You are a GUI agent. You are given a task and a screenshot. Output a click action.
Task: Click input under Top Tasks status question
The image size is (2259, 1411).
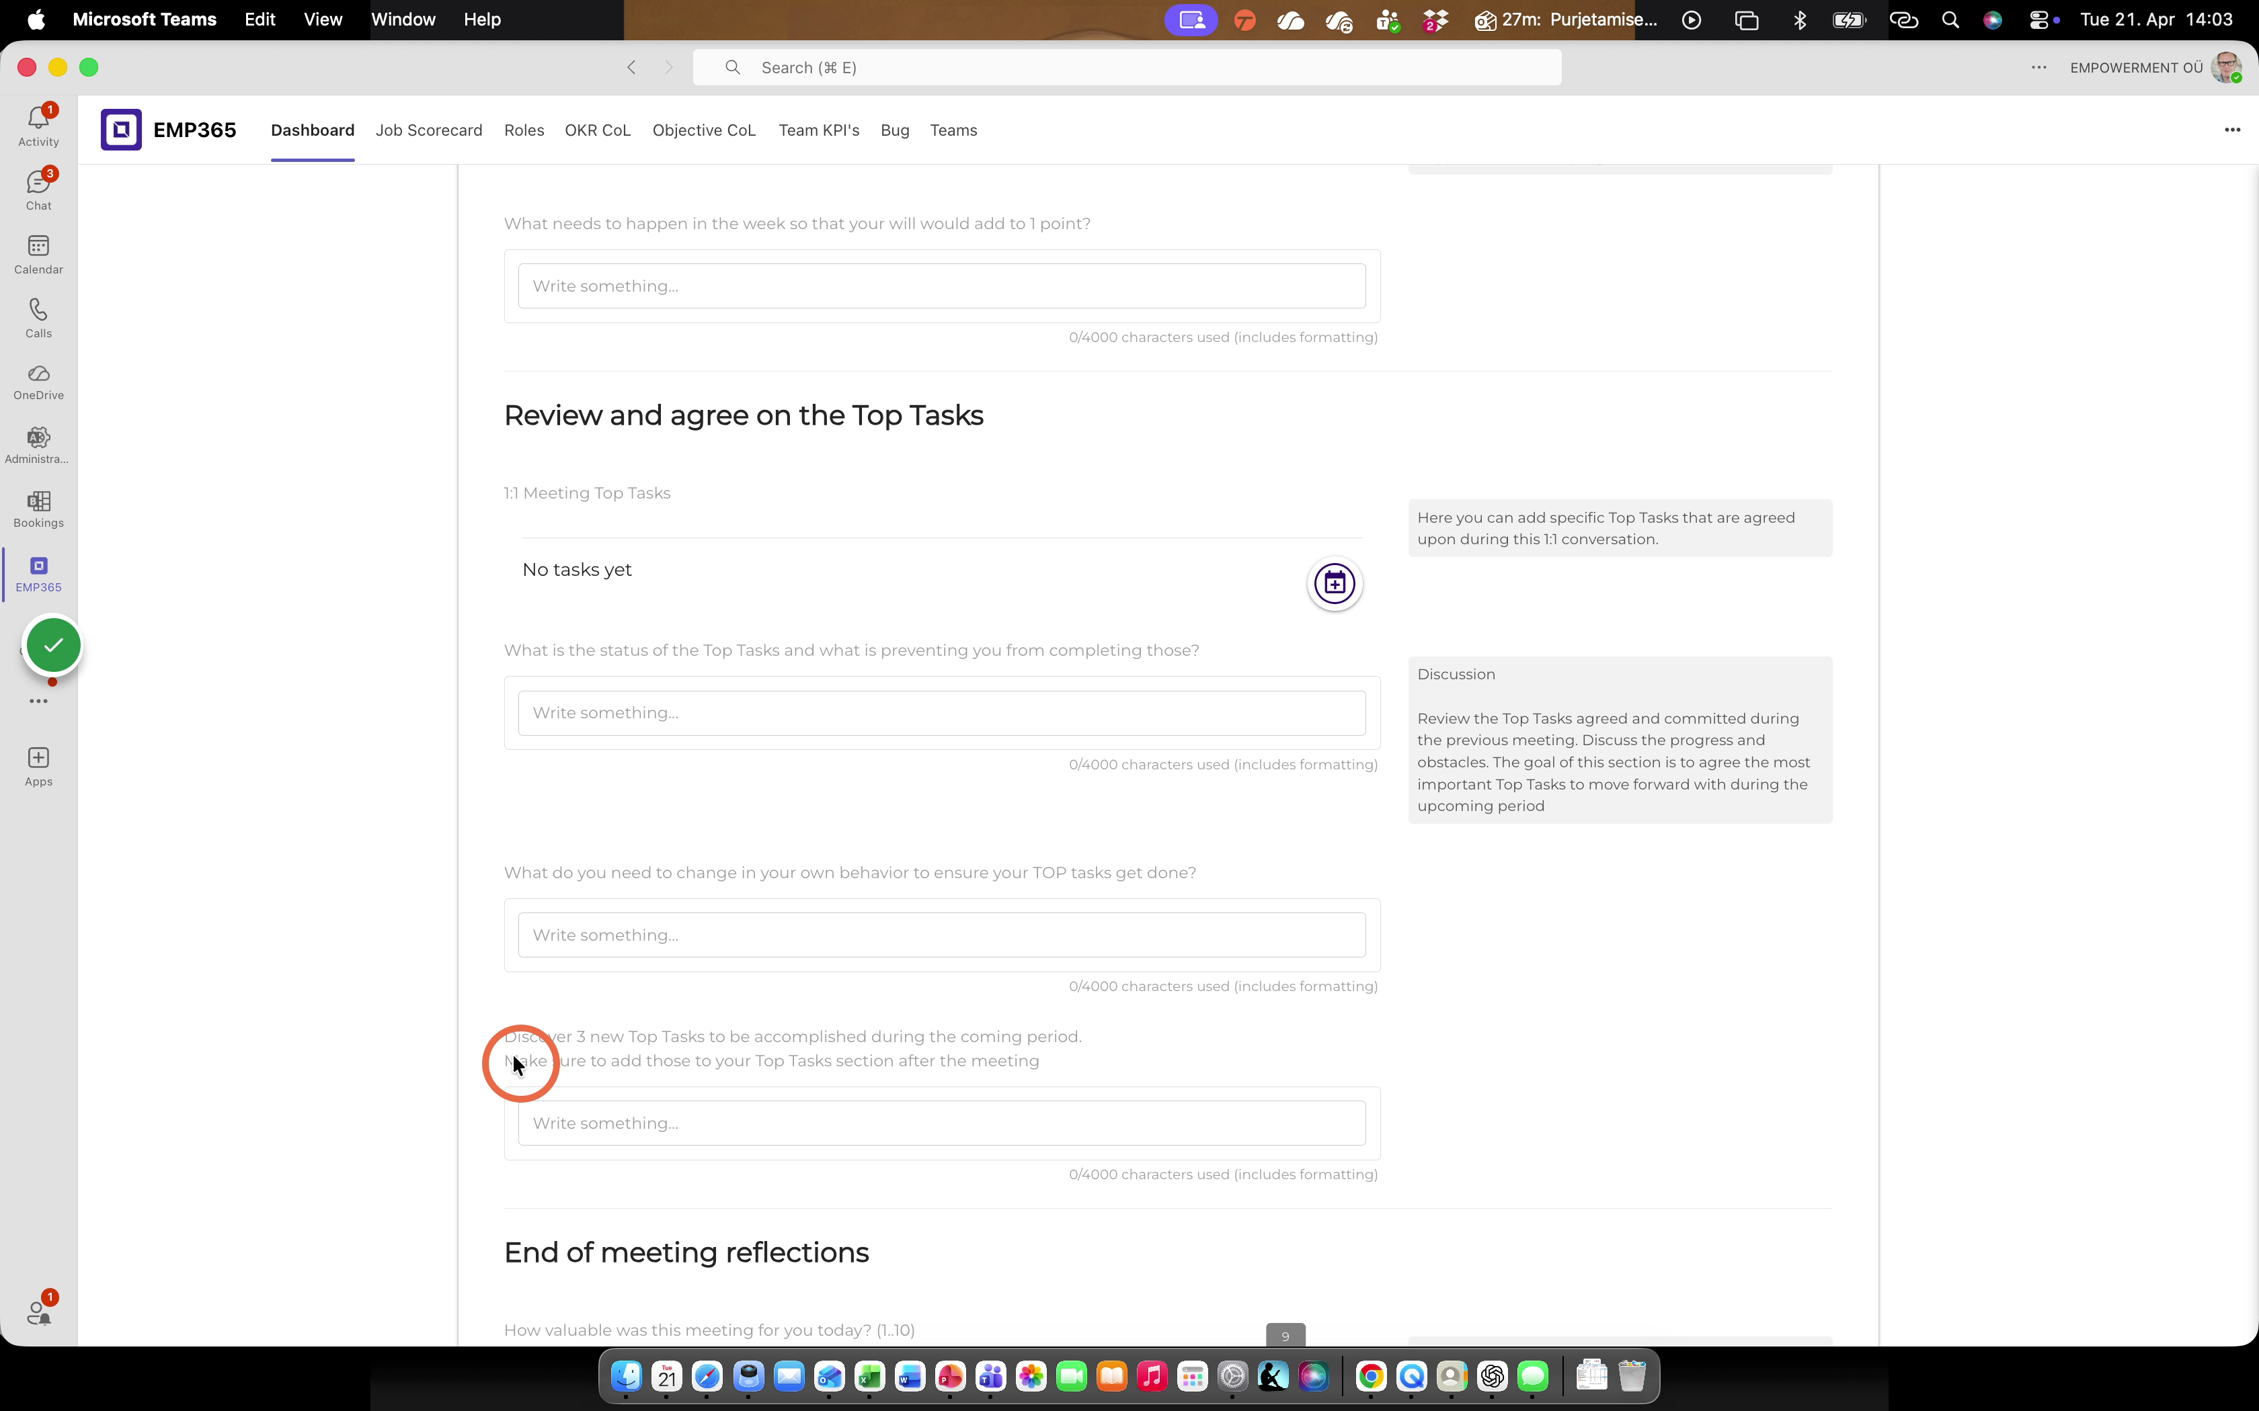(942, 713)
